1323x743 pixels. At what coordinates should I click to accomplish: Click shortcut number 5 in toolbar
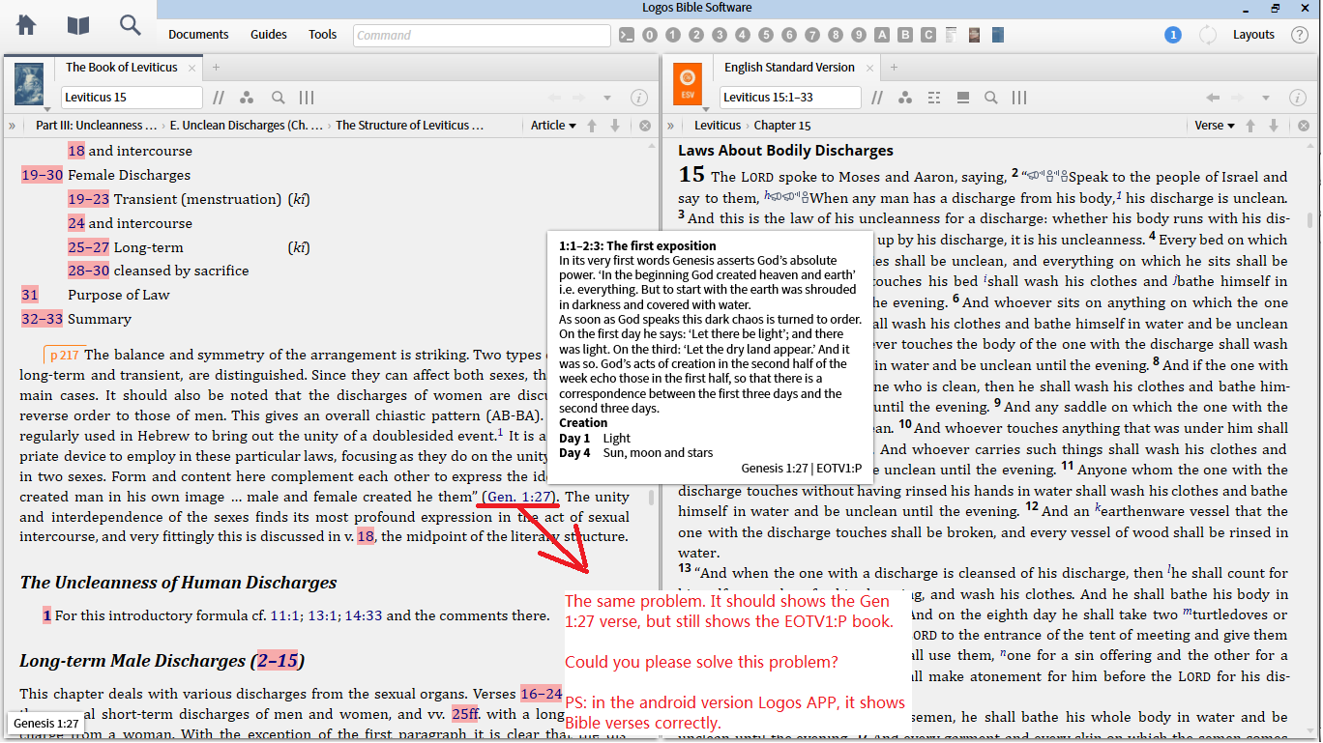click(x=766, y=35)
